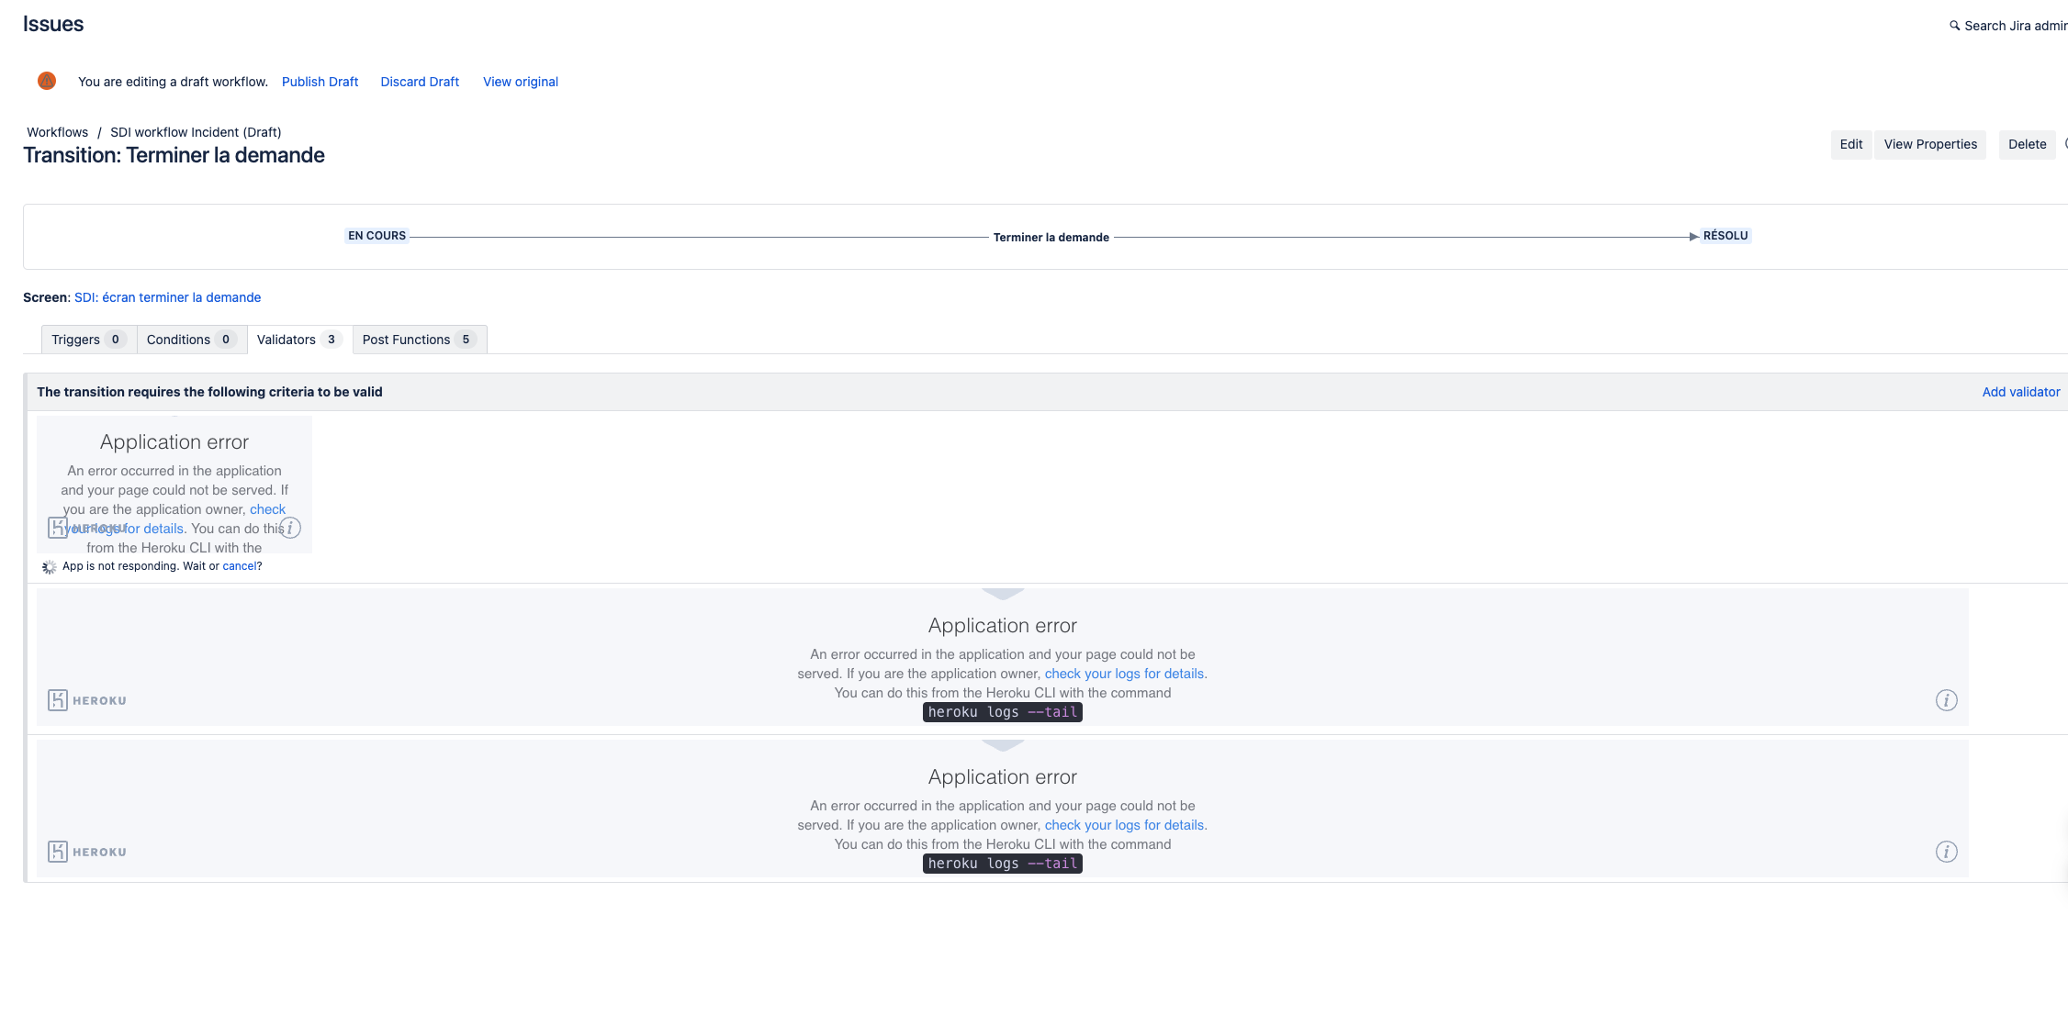Click the orange draft warning icon
The image size is (2068, 1015).
point(47,81)
